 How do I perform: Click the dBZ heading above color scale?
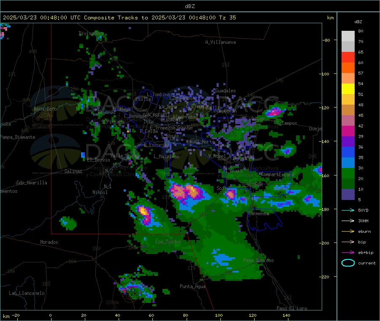[358, 22]
